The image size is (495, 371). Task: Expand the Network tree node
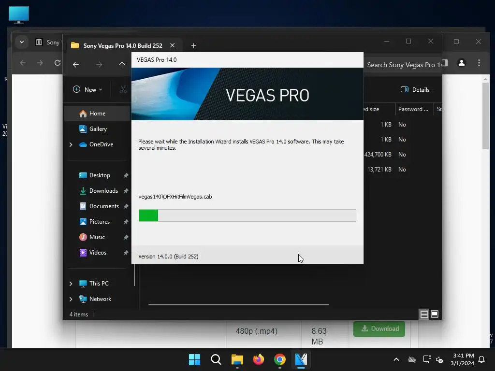point(71,299)
